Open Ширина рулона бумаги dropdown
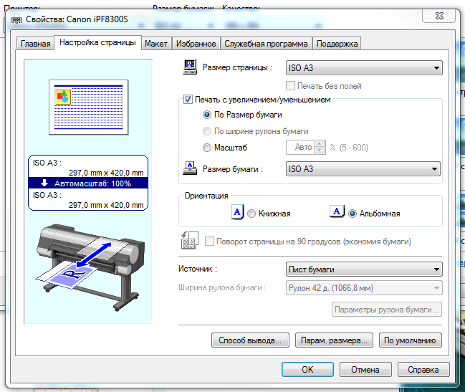465x392 pixels. point(364,288)
